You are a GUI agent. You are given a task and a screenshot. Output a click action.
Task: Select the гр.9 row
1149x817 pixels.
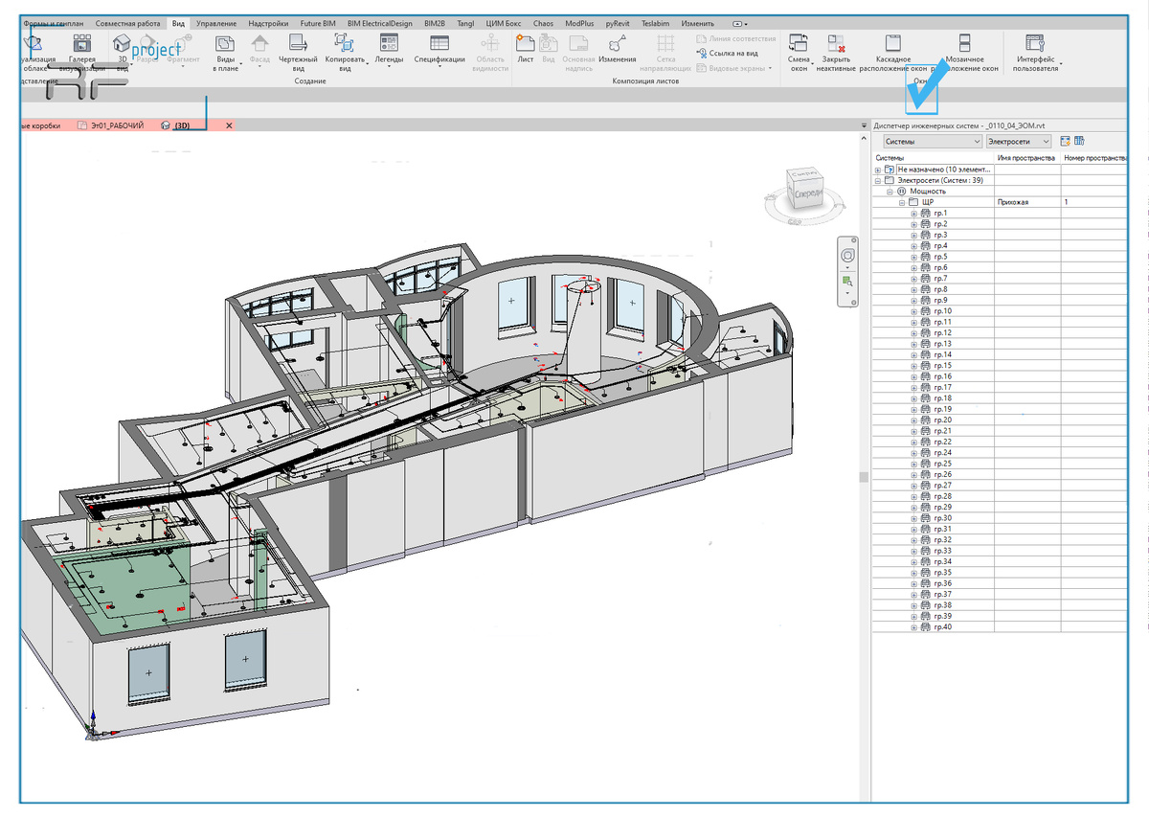[x=1001, y=301]
